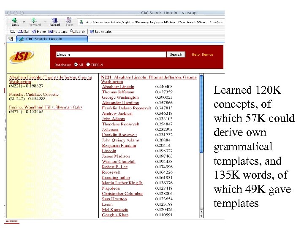
Task: Click the results scrollbar down arrow
Action: pos(201,216)
